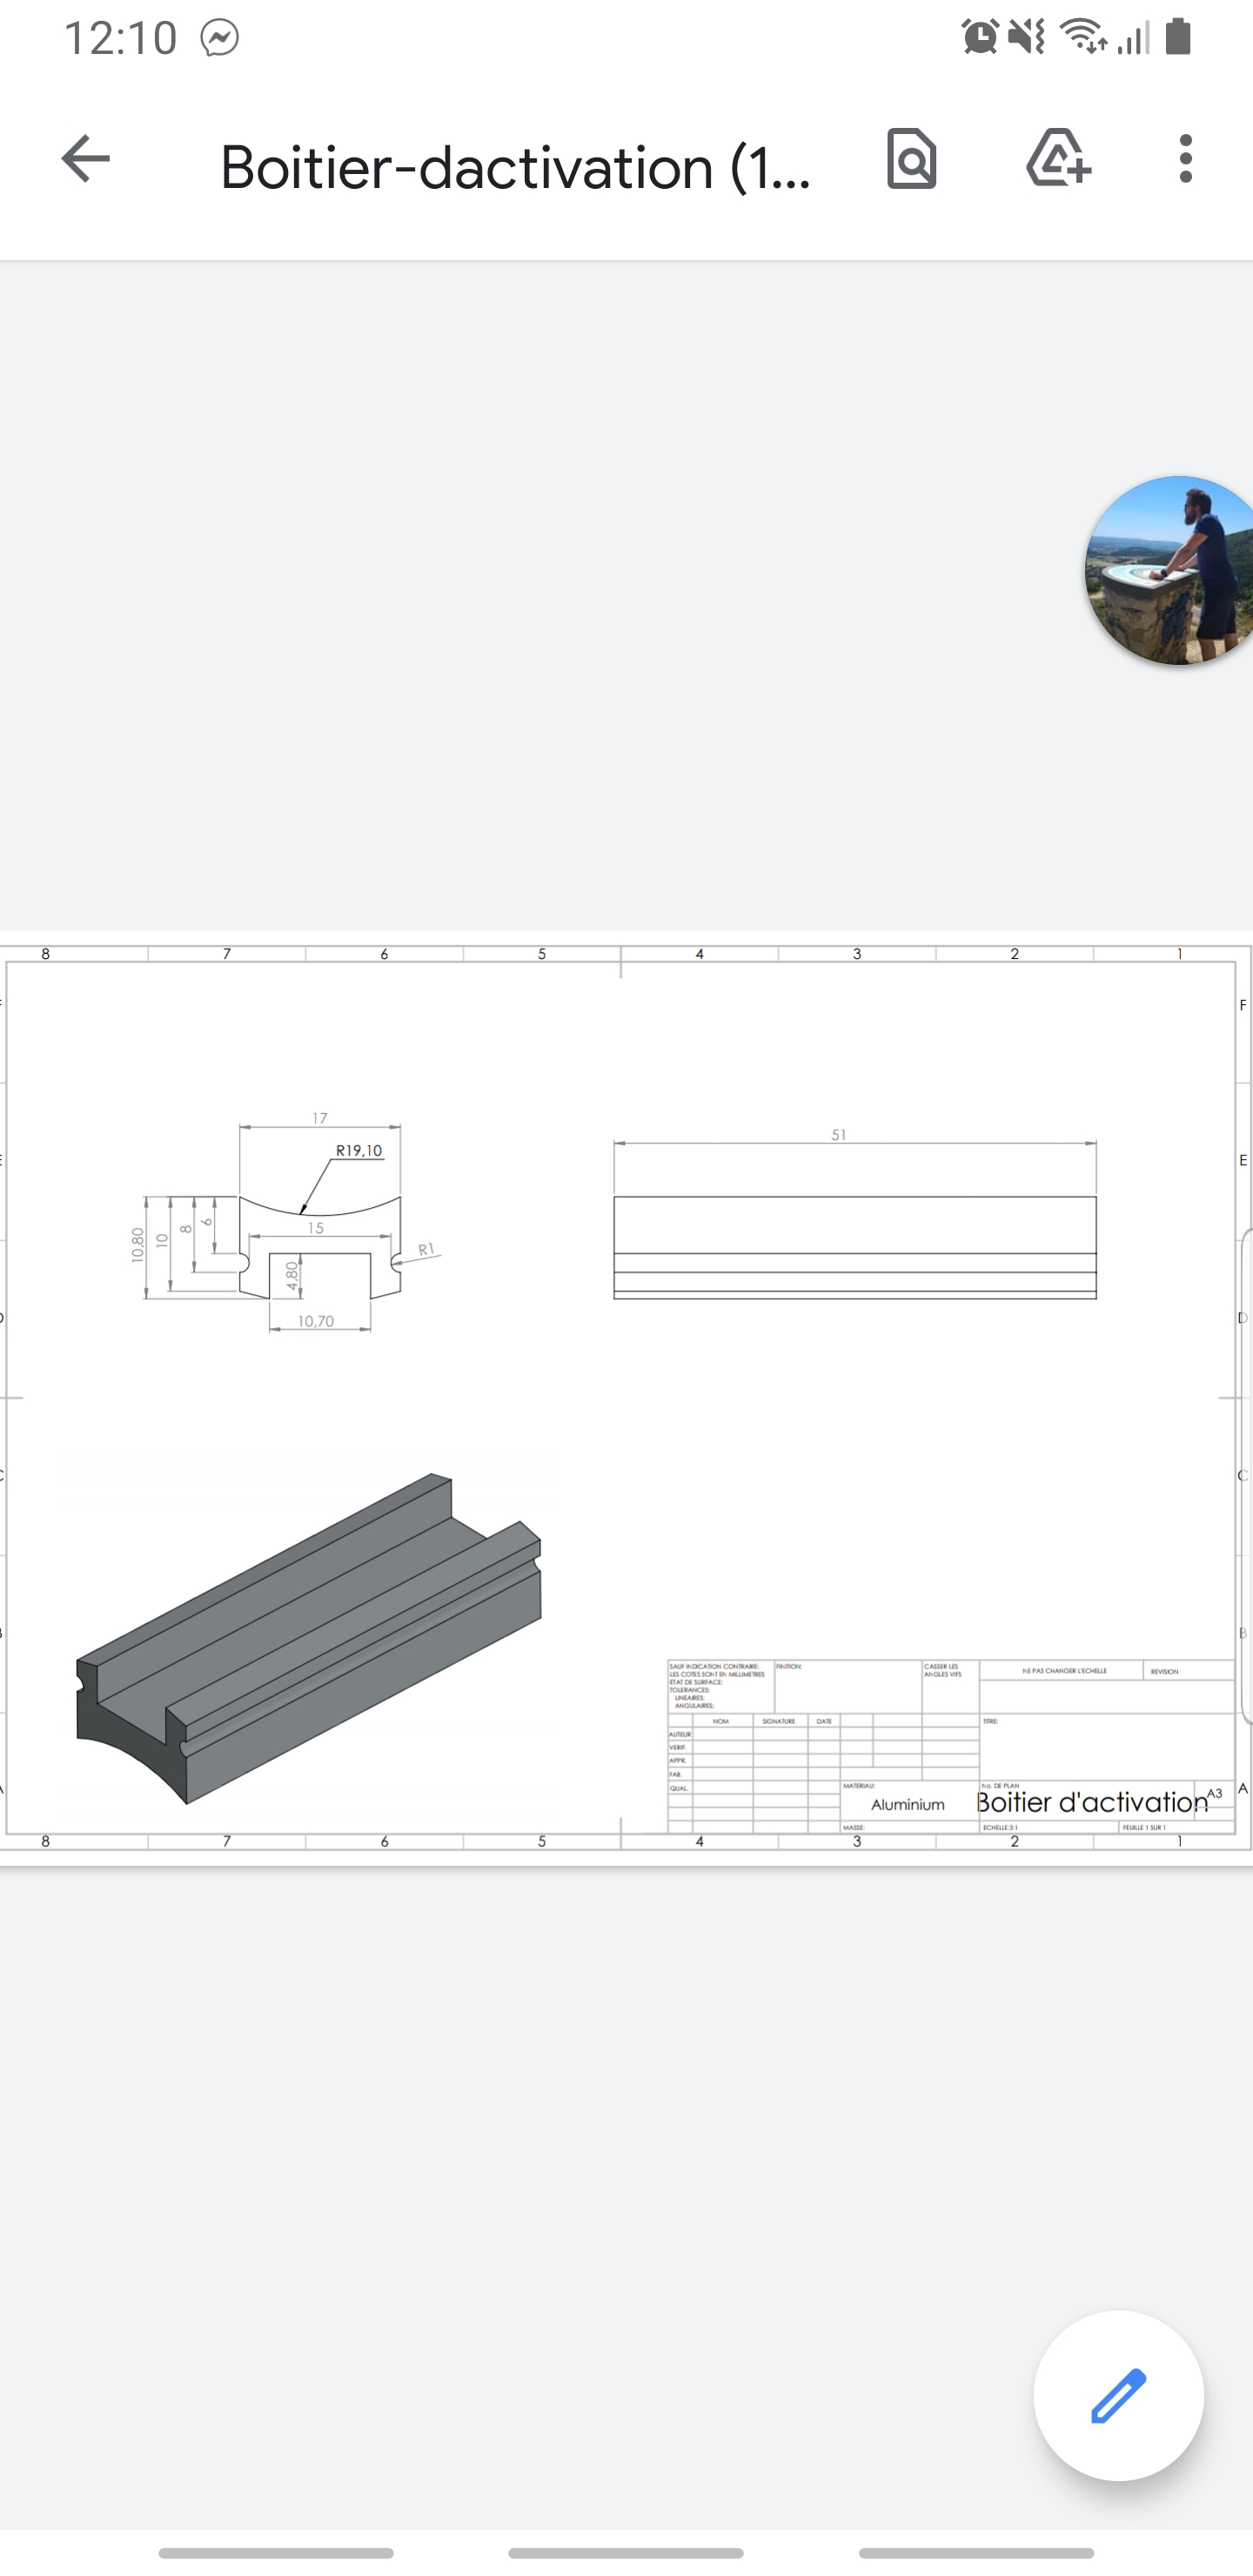This screenshot has height=2576, width=1253.
Task: Tap the R19,10 radius dimension
Action: coord(359,1150)
